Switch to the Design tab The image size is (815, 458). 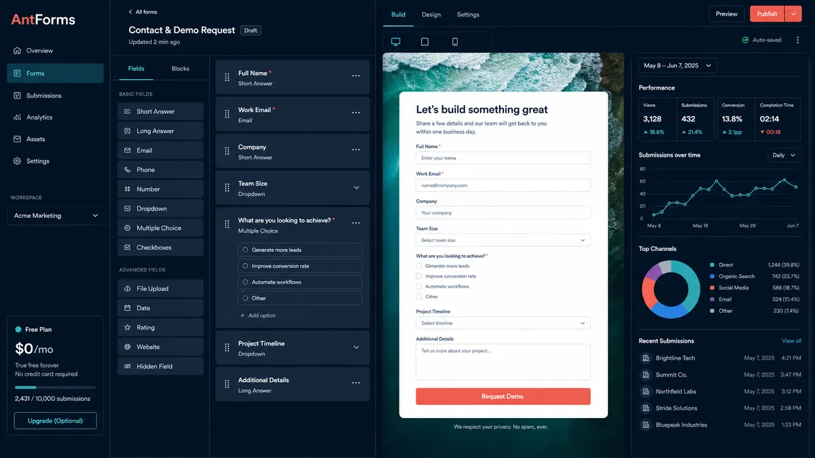pyautogui.click(x=431, y=15)
